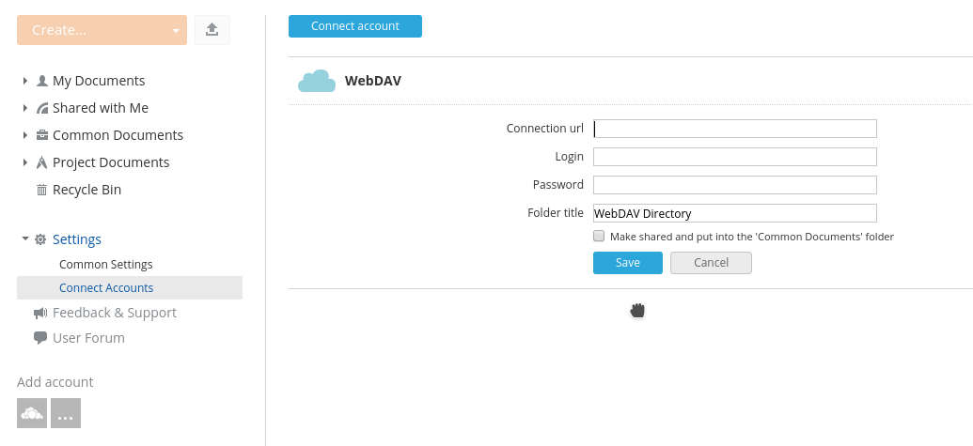Click the Recycle Bin trash icon
Image resolution: width=973 pixels, height=446 pixels.
tap(41, 190)
